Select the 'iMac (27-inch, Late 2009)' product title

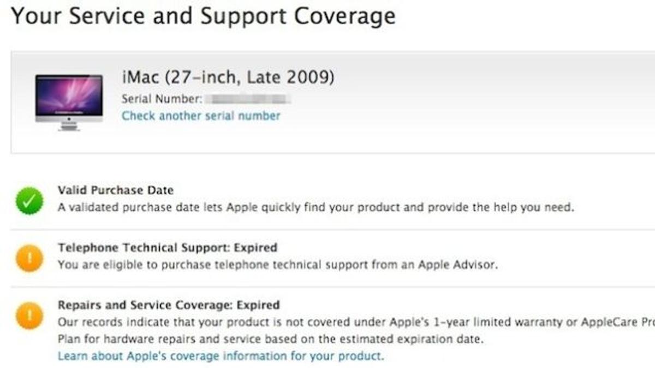tap(228, 77)
